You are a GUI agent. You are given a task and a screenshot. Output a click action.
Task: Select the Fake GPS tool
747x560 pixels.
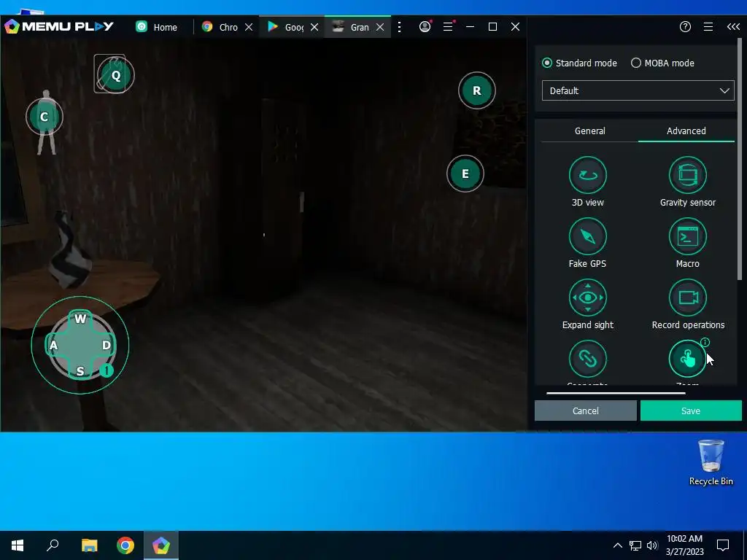click(x=587, y=236)
